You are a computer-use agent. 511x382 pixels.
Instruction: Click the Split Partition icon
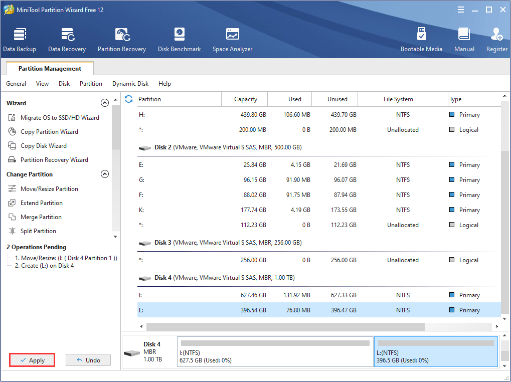pos(12,231)
